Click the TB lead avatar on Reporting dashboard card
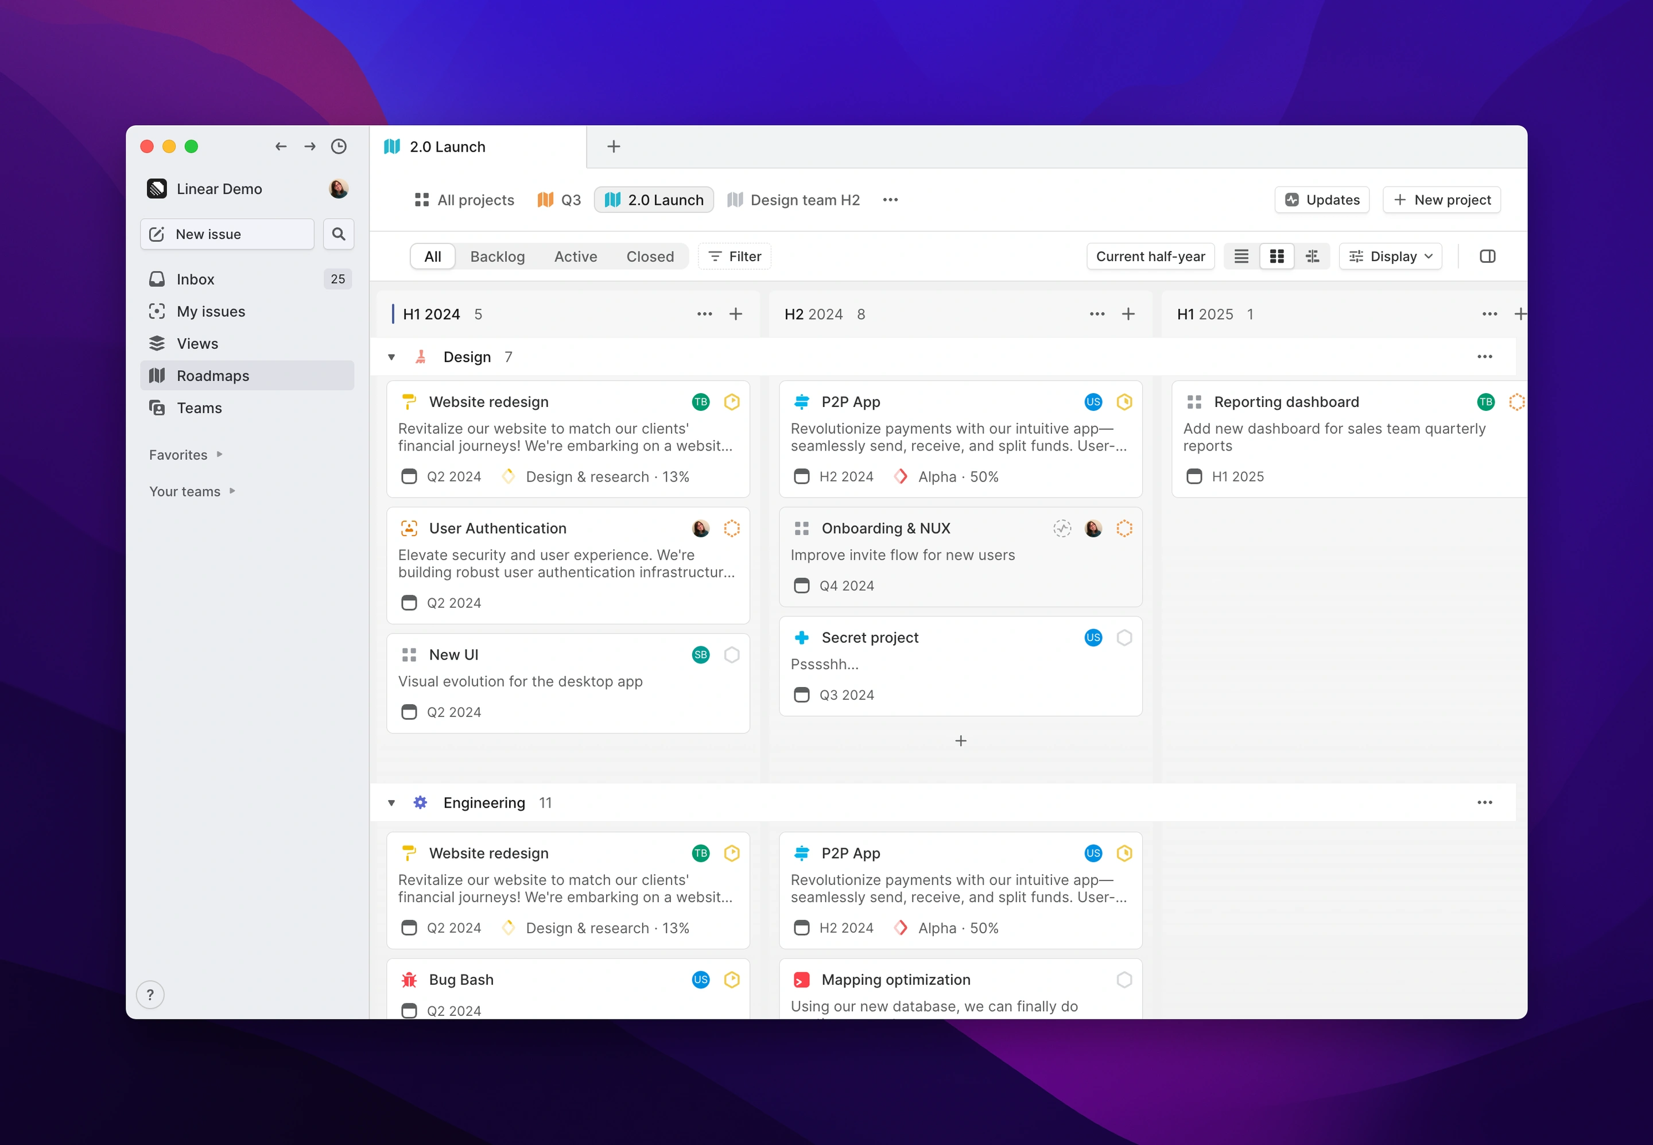The image size is (1653, 1145). [1486, 402]
